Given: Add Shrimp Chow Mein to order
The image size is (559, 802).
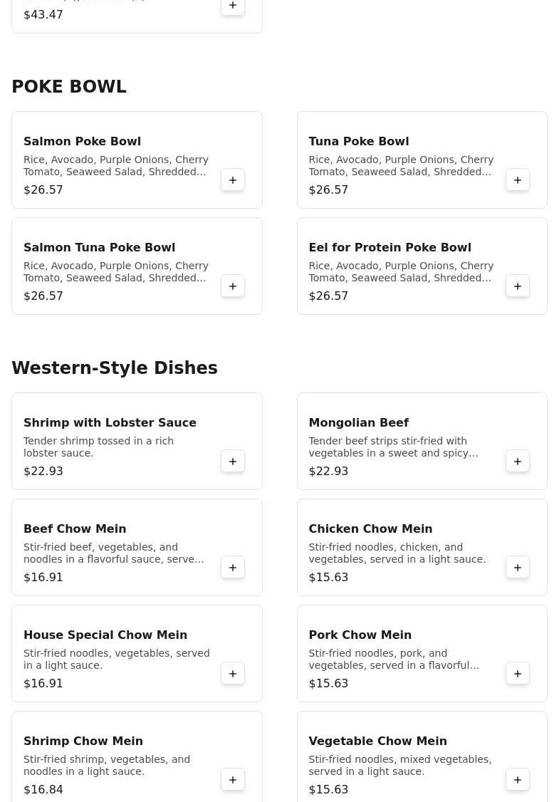Looking at the screenshot, I should pyautogui.click(x=233, y=780).
